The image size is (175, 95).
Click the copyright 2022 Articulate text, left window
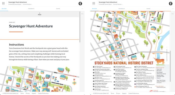point(10,93)
